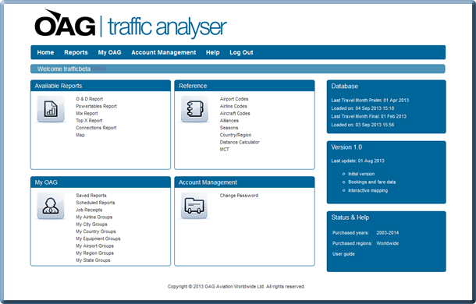
Task: Click the Available Reports chart document icon
Action: click(51, 109)
